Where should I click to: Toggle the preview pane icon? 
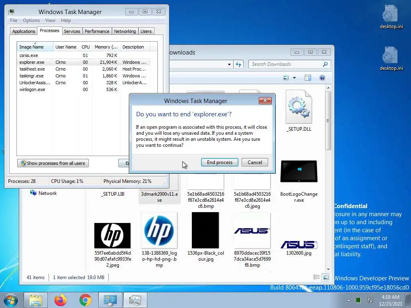click(308, 78)
